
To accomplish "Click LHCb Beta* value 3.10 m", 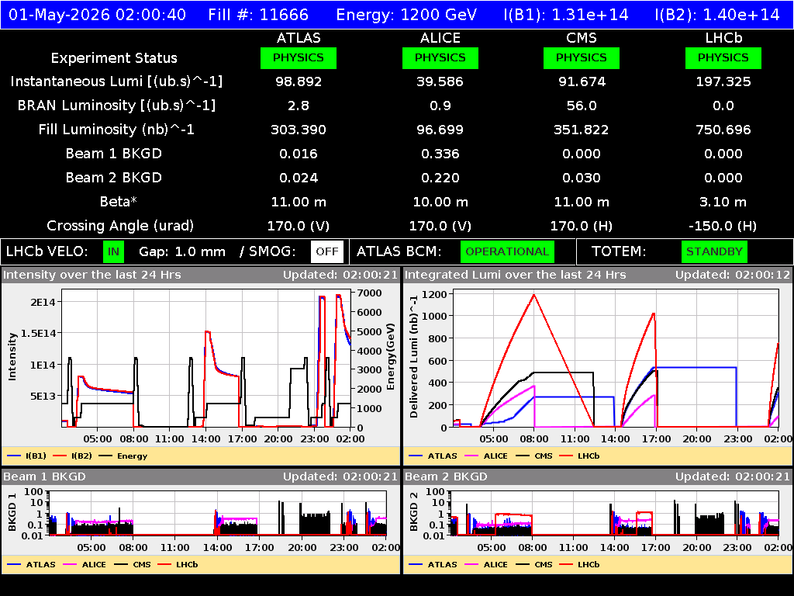I will pyautogui.click(x=723, y=202).
